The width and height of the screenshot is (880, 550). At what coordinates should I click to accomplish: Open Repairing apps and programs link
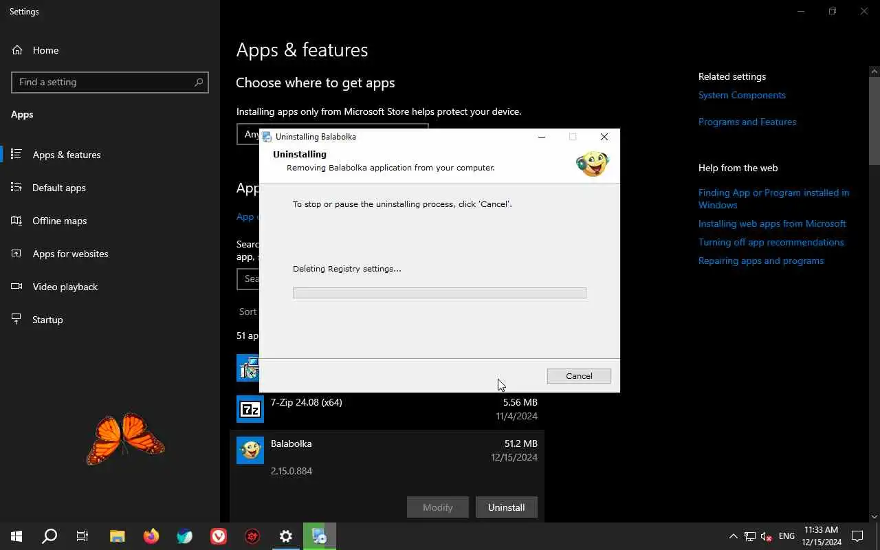pyautogui.click(x=761, y=261)
